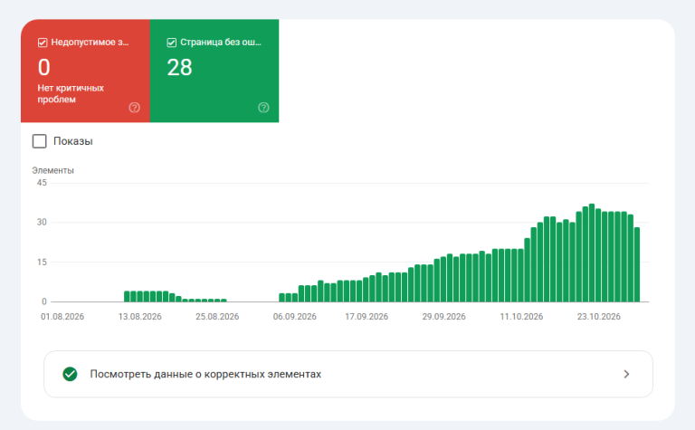Select the red card showing count 0
Viewport: 695px width, 430px height.
tap(85, 71)
